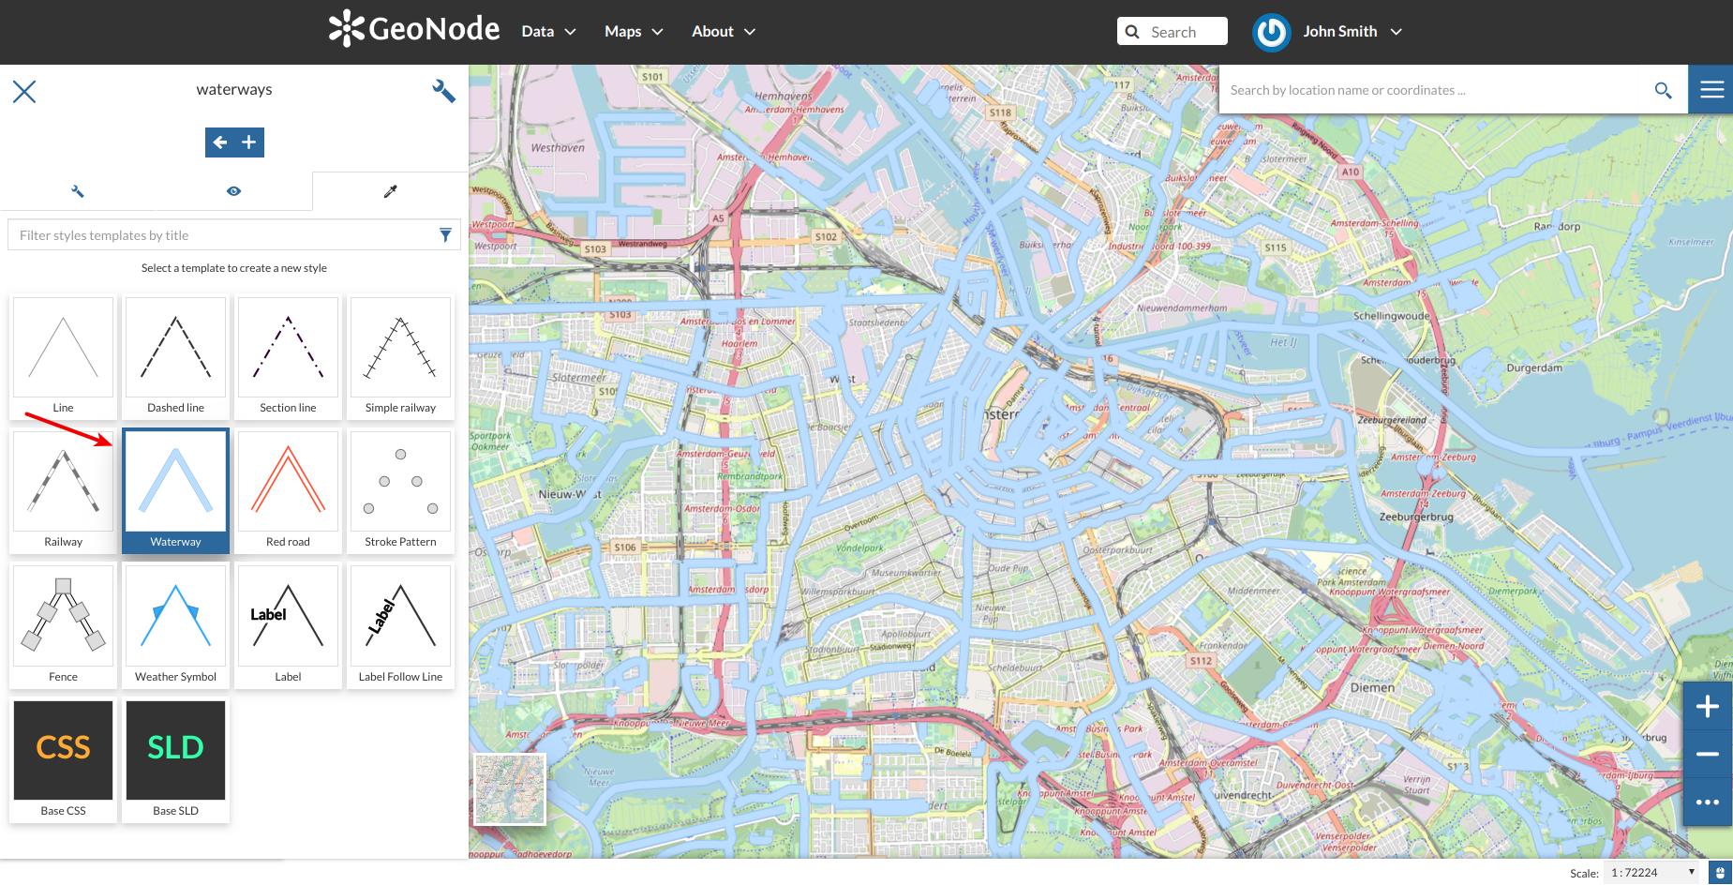Focus the top Search field

(1173, 32)
